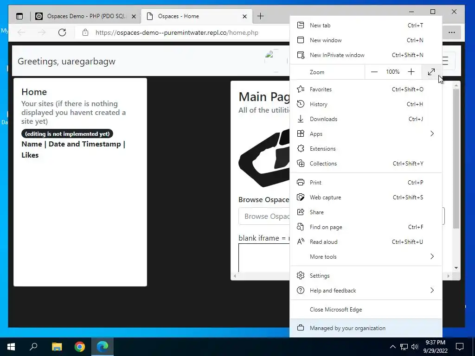
Task: Click the Greetings, uaregarbagw heading
Action: 66,61
